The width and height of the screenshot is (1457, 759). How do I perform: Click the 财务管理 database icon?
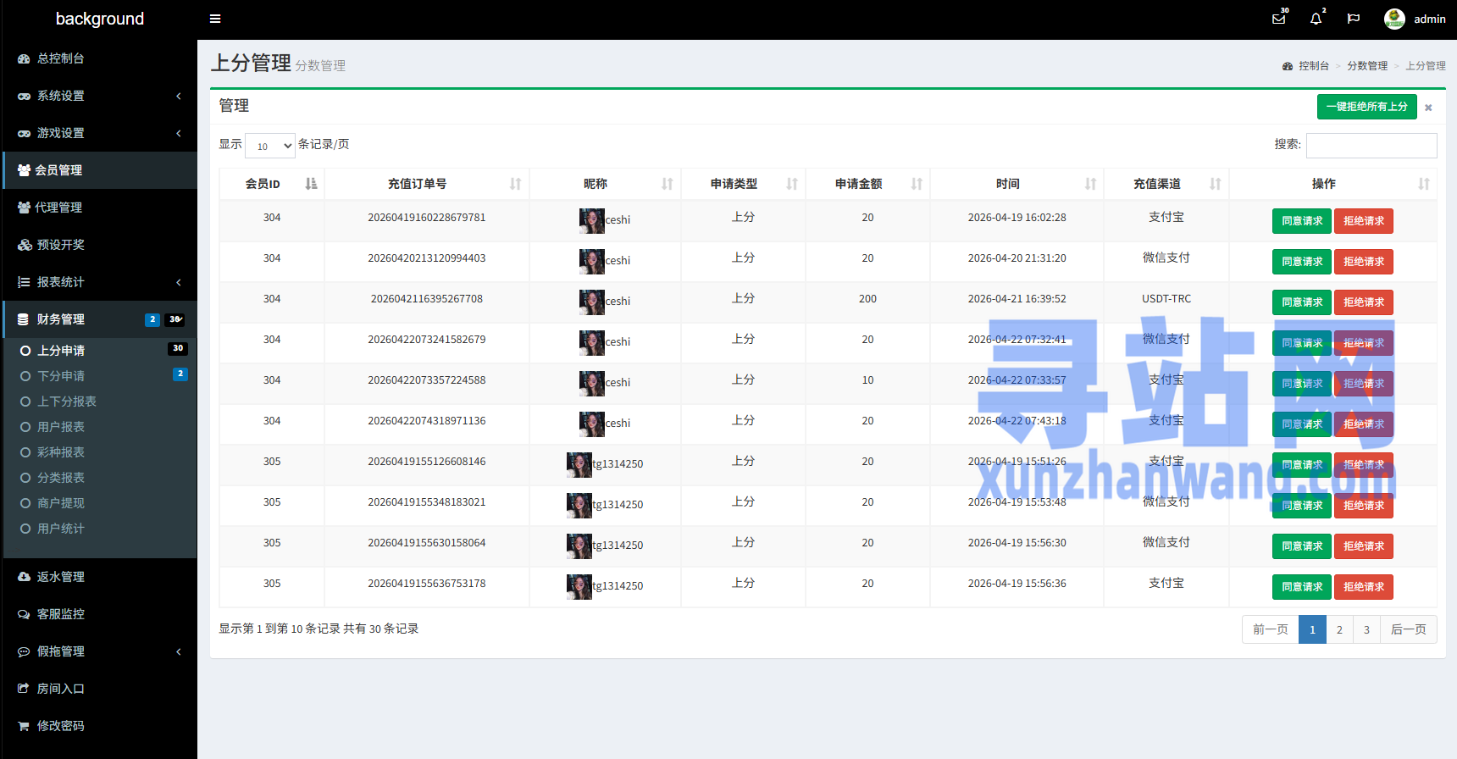tap(24, 319)
